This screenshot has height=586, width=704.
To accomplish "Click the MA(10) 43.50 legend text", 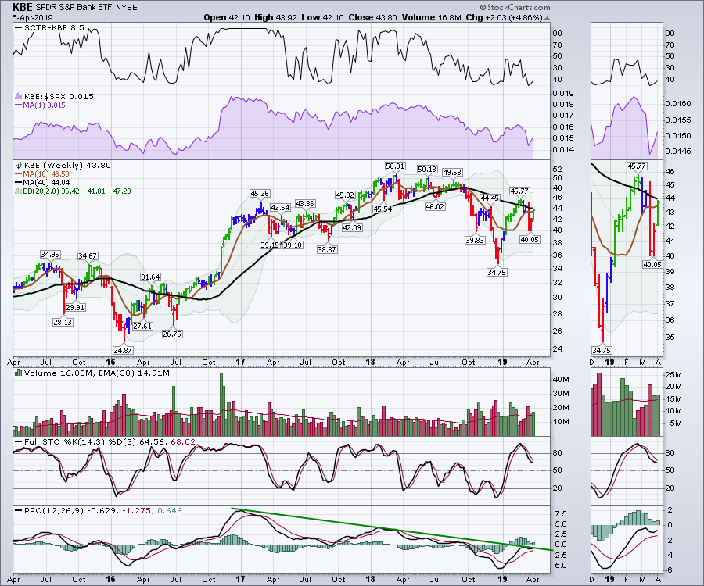I will pyautogui.click(x=47, y=173).
